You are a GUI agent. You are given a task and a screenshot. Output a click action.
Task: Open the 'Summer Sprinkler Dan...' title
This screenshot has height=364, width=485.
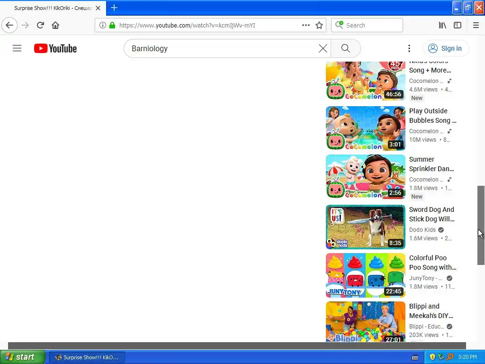[x=431, y=164]
